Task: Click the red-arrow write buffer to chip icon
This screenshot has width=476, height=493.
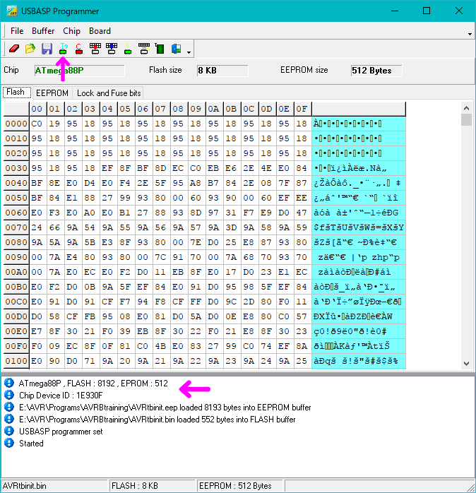Action: coord(95,49)
